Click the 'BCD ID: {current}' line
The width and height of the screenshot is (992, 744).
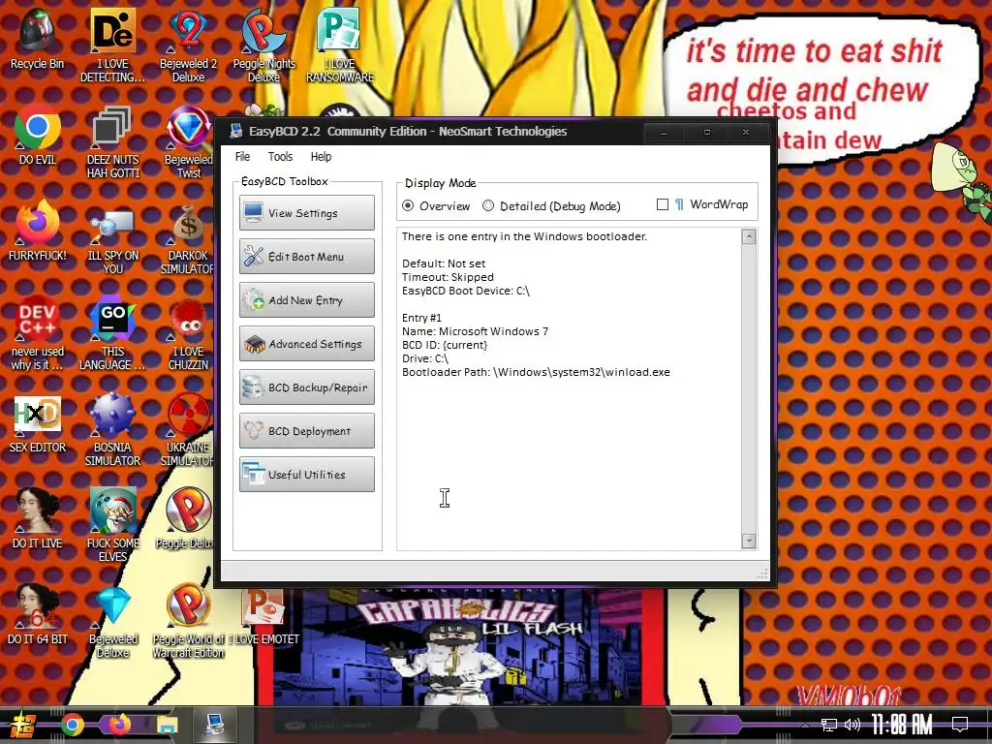(x=445, y=346)
